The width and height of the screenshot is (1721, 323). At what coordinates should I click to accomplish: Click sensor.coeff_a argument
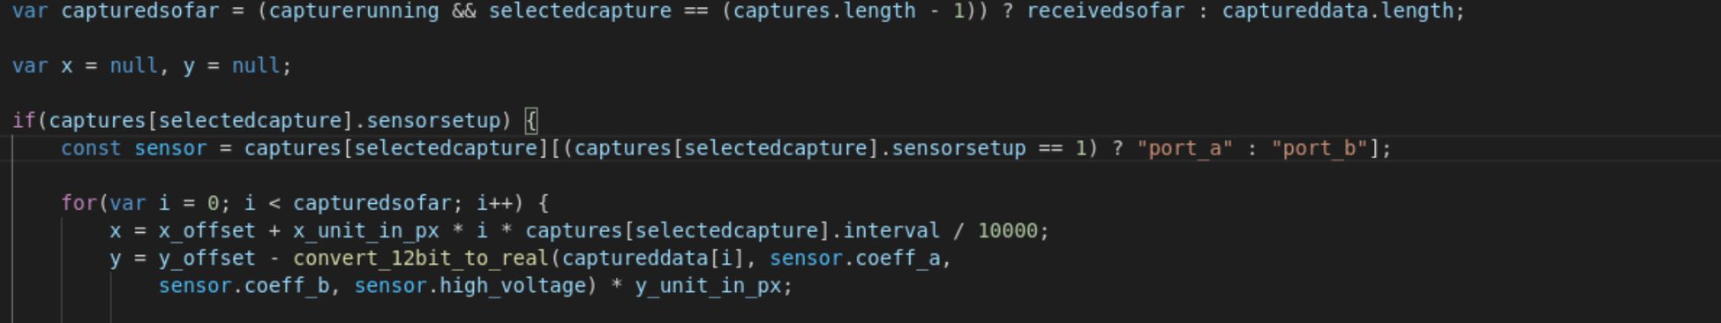855,259
